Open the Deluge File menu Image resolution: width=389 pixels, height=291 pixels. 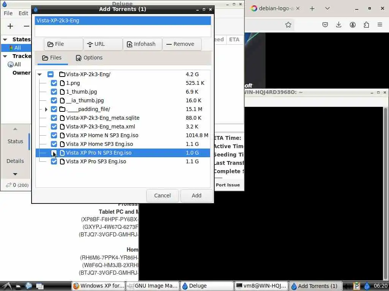[x=8, y=13]
